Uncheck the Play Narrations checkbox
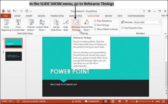 [x=95, y=21]
